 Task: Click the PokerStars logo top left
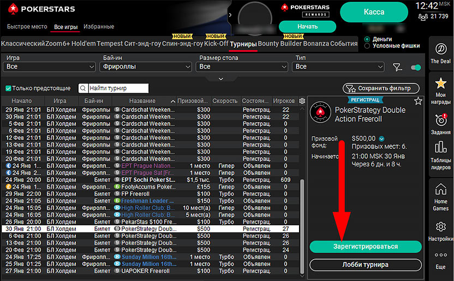point(41,9)
